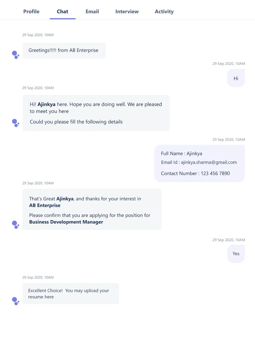Go to the Activity tab
255x349 pixels.
click(164, 12)
